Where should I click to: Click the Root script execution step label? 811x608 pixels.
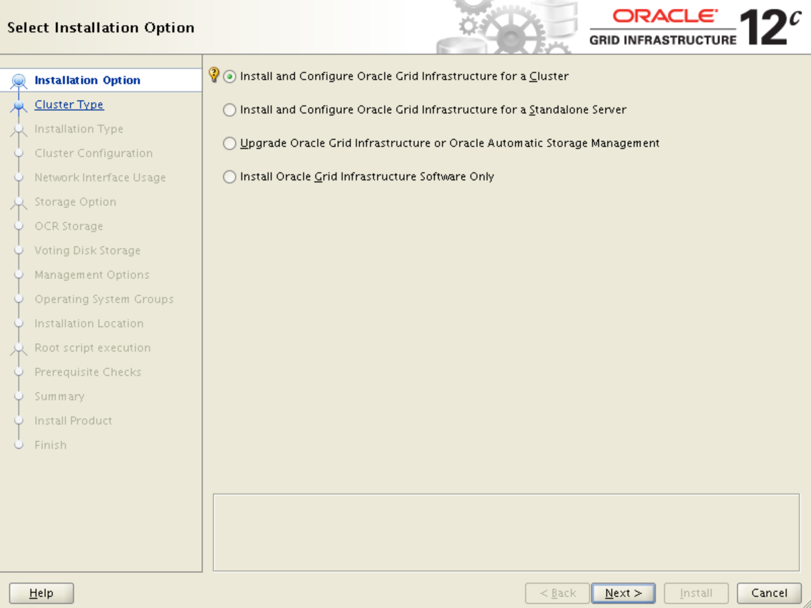[93, 348]
